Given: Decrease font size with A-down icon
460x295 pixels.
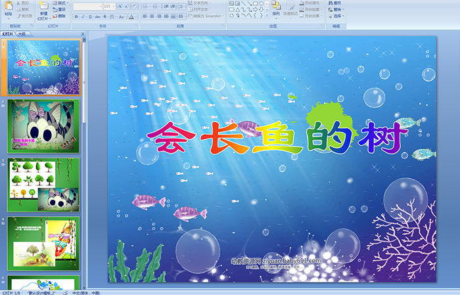Looking at the screenshot, I should click(126, 6).
